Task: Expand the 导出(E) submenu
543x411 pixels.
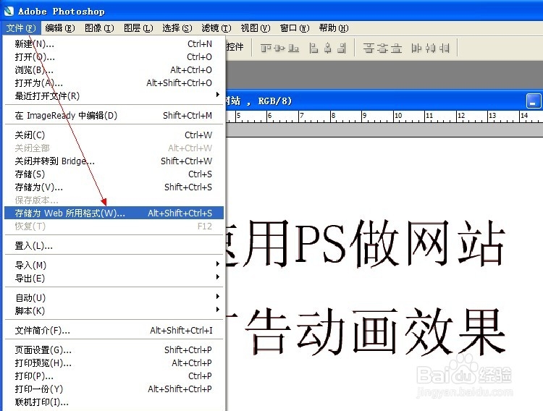Action: [x=114, y=279]
